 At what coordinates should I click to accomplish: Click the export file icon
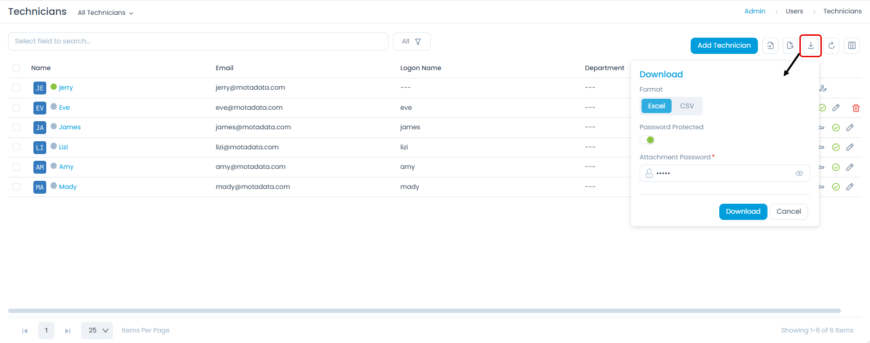point(790,46)
